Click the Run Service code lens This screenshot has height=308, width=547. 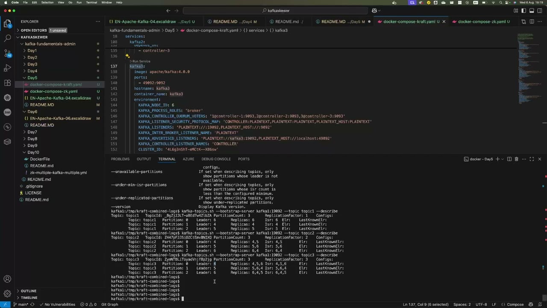(141, 61)
